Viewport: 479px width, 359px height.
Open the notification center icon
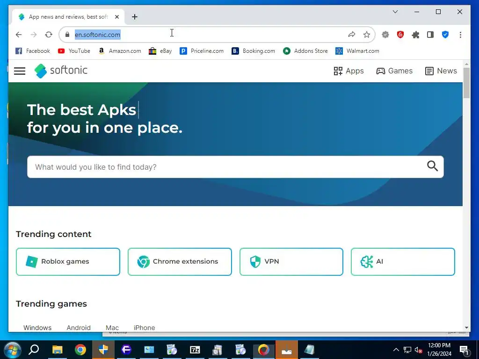464,350
